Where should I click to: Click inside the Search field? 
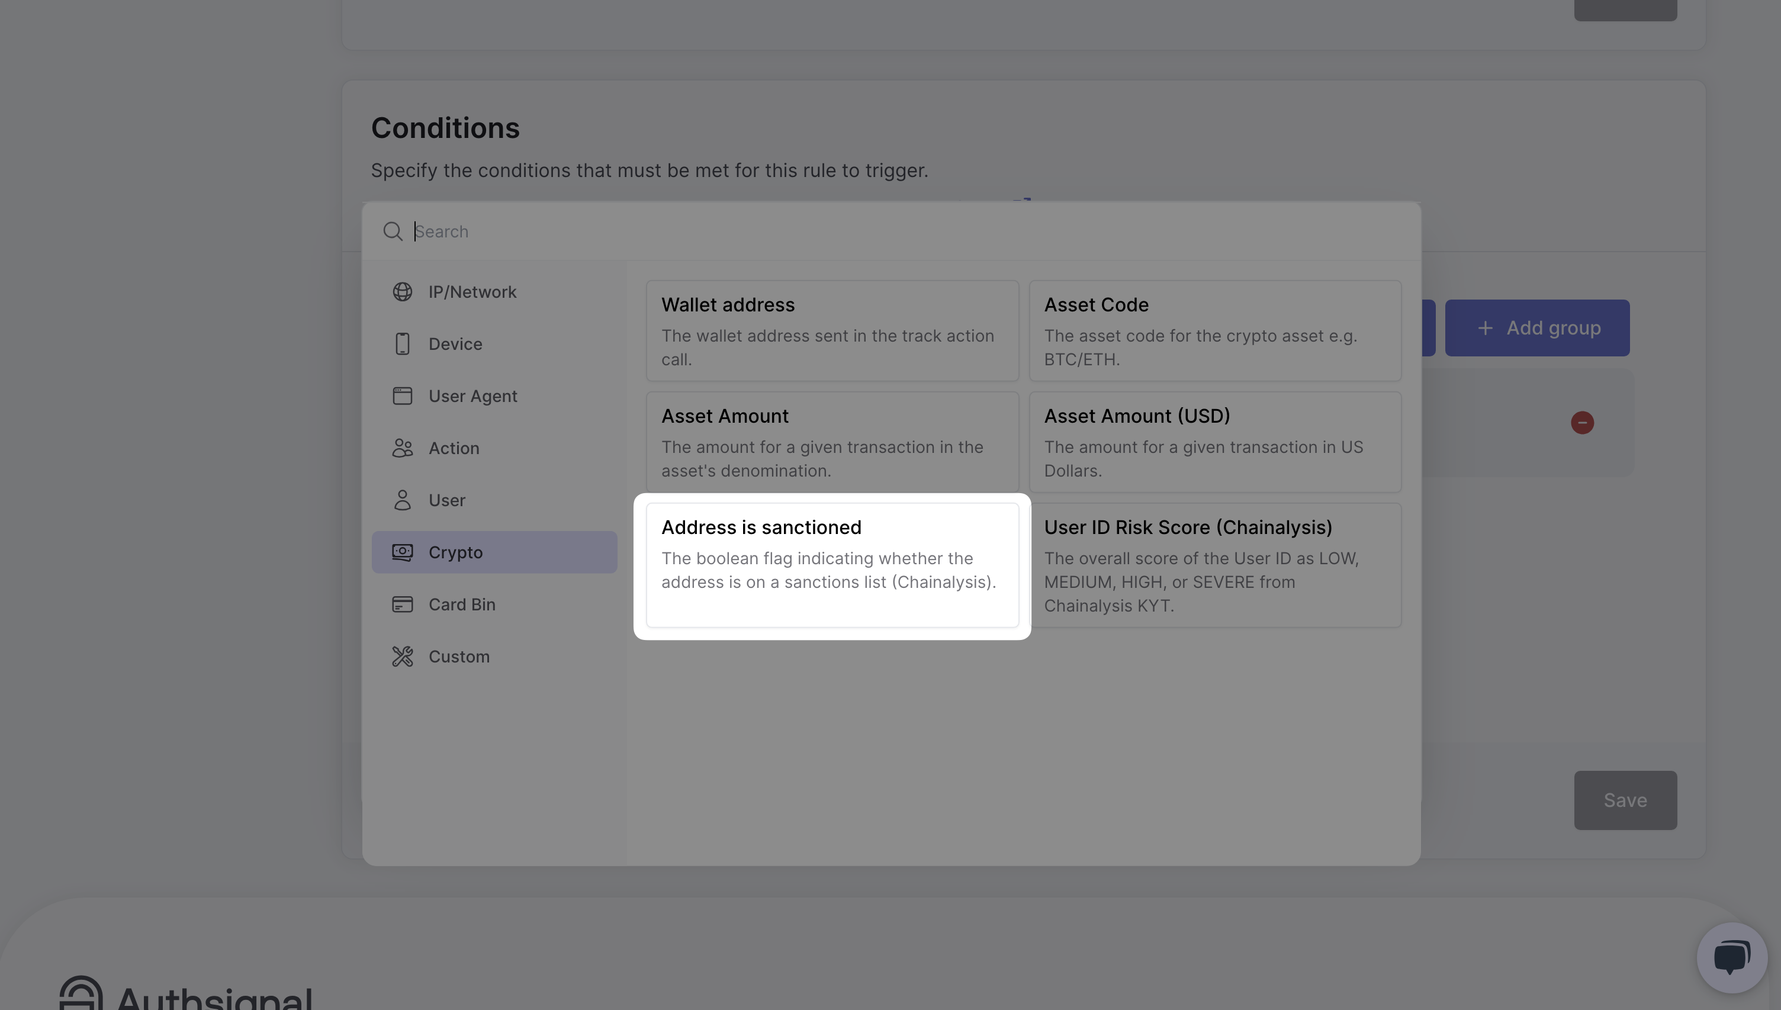[x=693, y=231]
